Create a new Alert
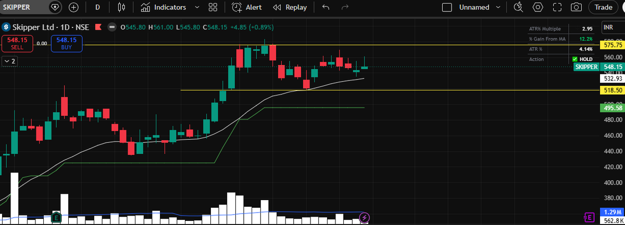The width and height of the screenshot is (625, 225). coord(247,7)
